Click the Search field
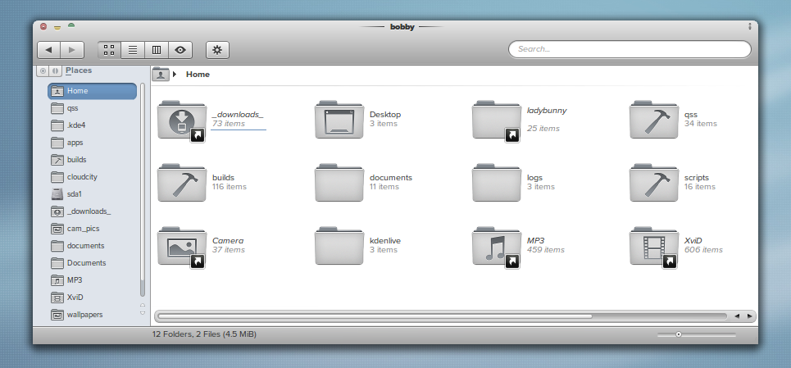 630,49
